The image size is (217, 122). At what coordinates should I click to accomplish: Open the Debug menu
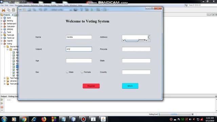coord(46,5)
